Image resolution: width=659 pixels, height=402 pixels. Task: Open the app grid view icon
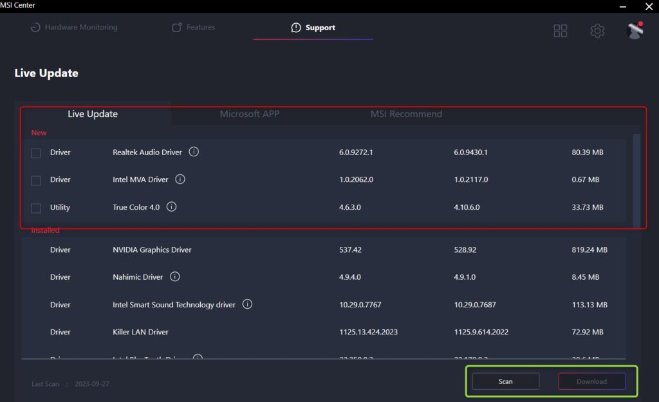pos(561,31)
